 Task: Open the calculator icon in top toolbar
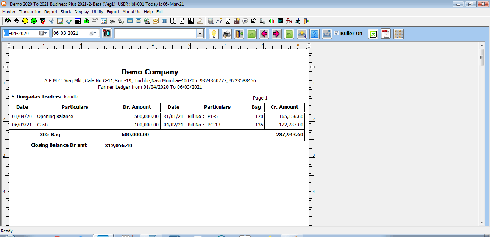[x=280, y=21]
